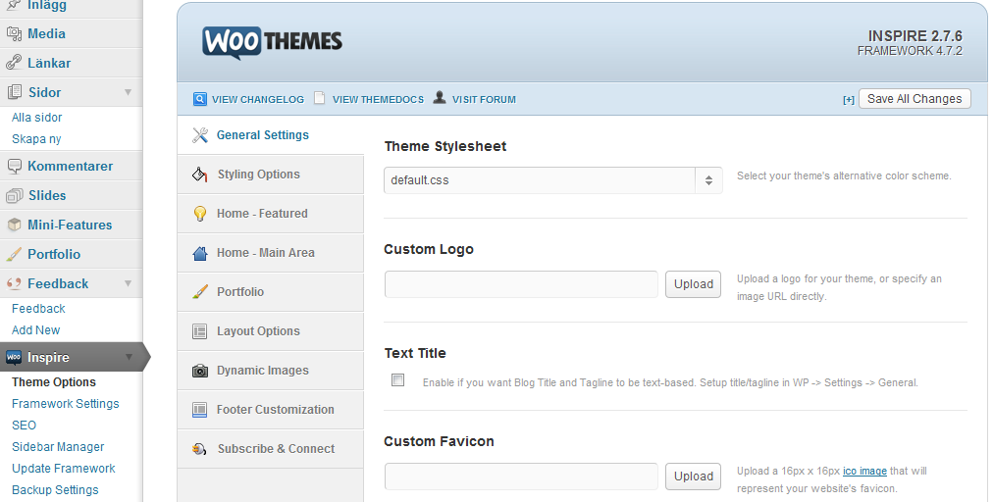Screen dimensions: 993x502
Task: Click the Media icon in admin sidebar
Action: point(14,33)
